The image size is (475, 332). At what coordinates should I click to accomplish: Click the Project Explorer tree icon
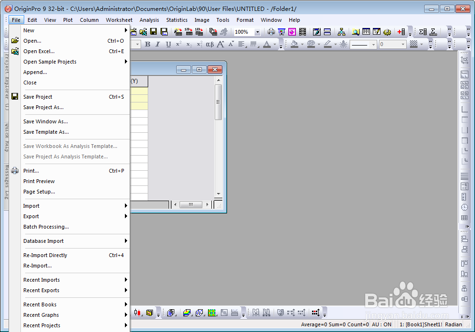click(x=342, y=32)
